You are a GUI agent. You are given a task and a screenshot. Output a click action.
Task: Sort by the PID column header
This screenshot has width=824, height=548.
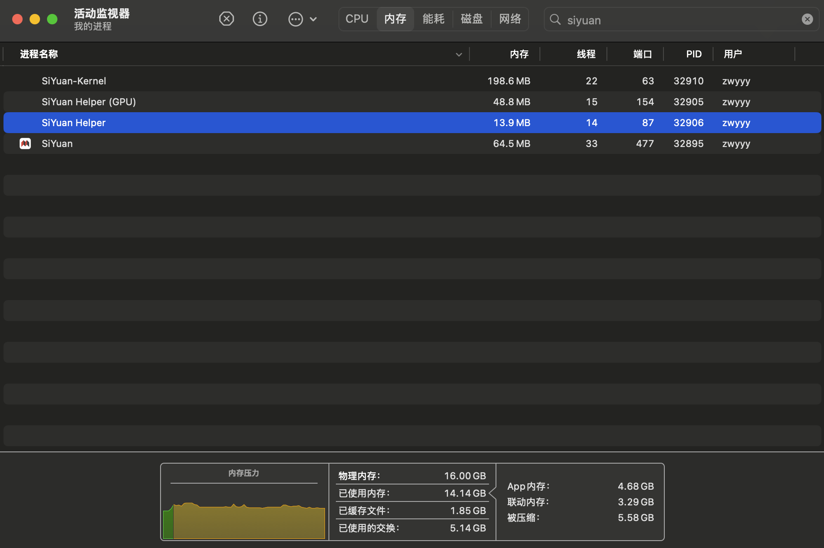coord(693,54)
